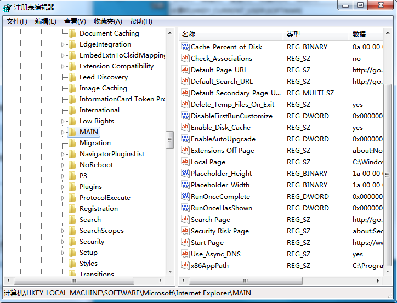Click the icon of Extensions Off Page
The image size is (397, 303).
[x=185, y=150]
